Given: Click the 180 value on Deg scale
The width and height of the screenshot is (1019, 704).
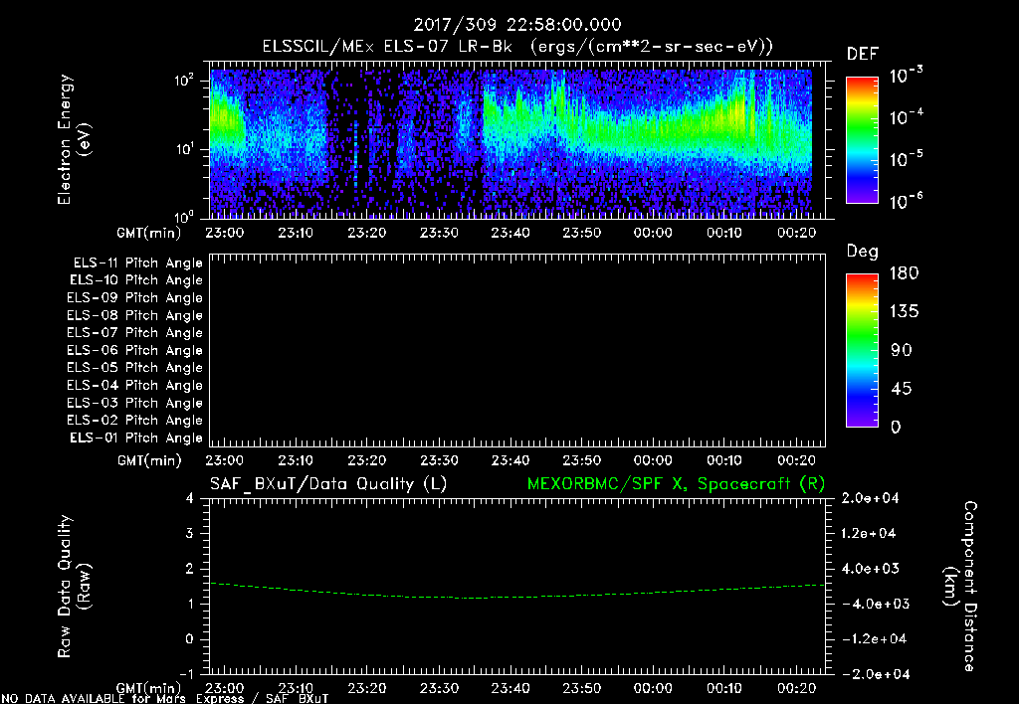Looking at the screenshot, I should tap(904, 272).
